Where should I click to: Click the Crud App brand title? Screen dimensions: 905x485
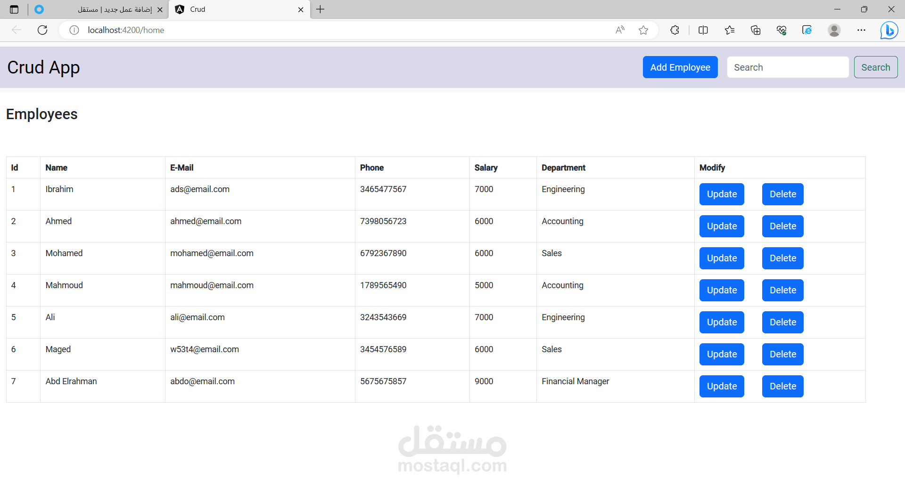(x=43, y=67)
